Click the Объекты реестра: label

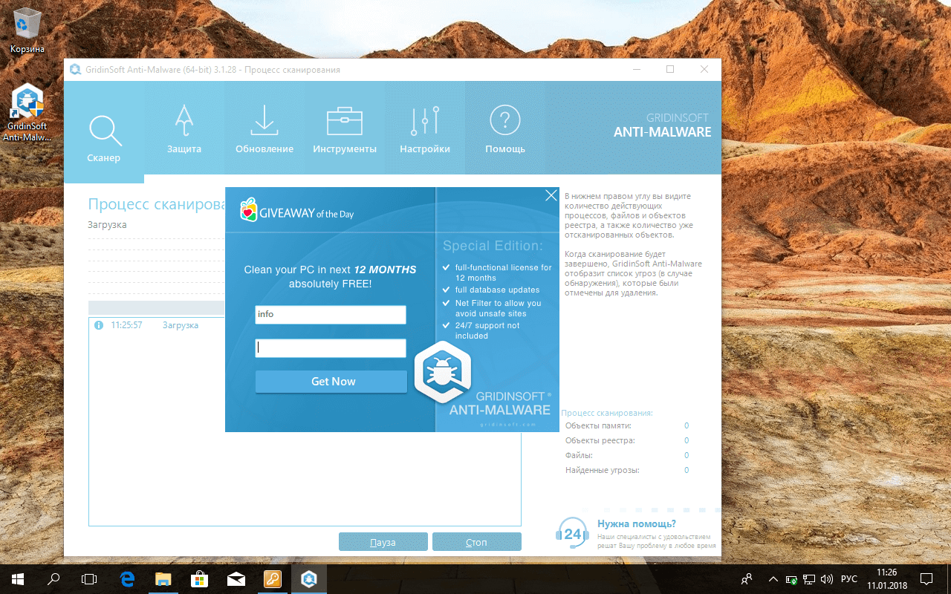click(600, 440)
